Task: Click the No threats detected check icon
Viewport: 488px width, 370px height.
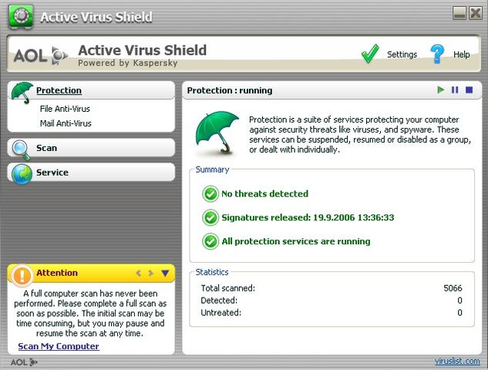Action: pos(210,194)
